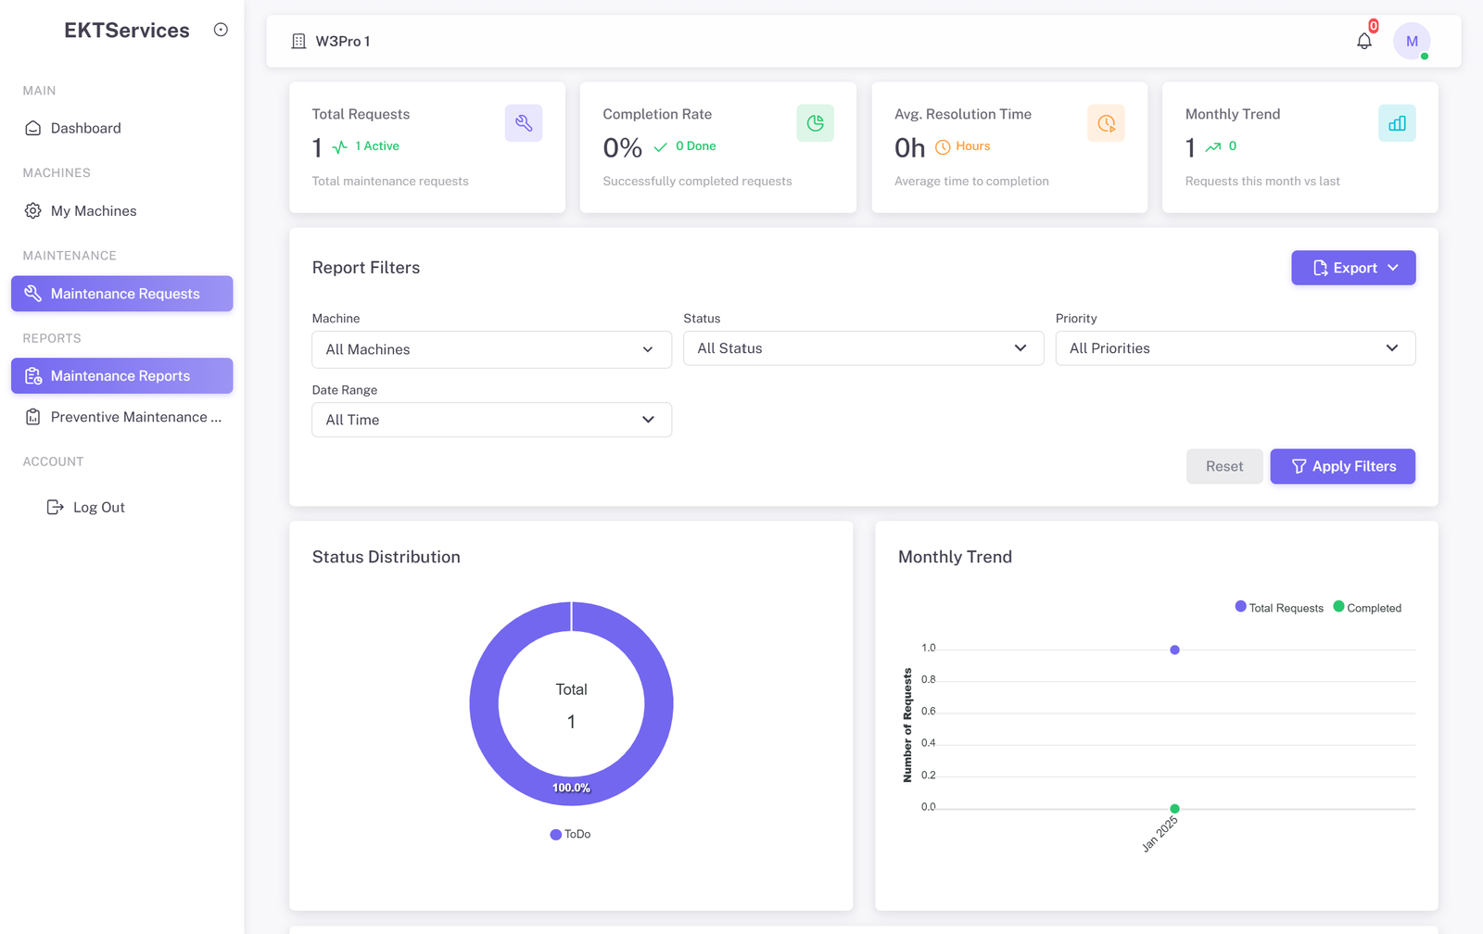Toggle Total Requests series in Monthly Trend legend

tap(1279, 608)
